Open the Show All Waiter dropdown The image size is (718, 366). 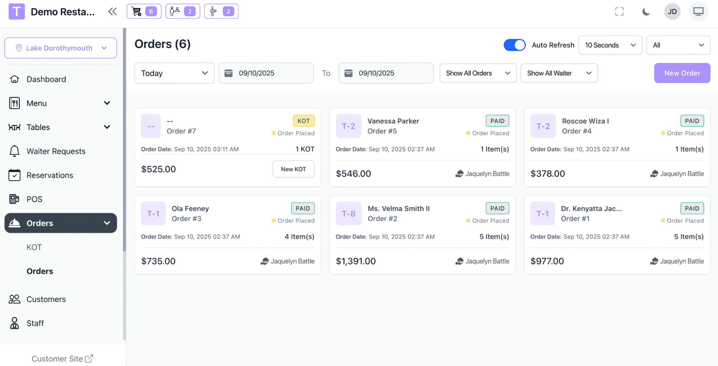click(559, 73)
